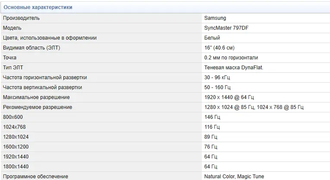Click the '76 Гц' value
Screen dimensions: 330x180
211,147
